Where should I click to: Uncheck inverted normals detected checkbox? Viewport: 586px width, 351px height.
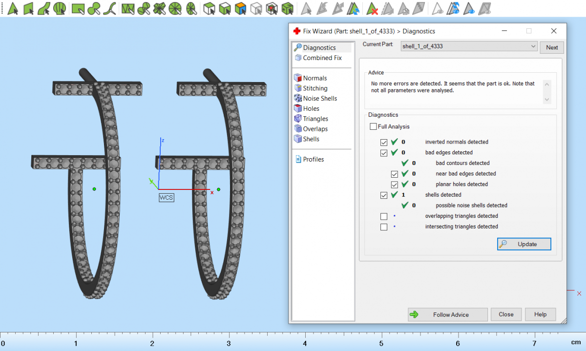coord(384,142)
